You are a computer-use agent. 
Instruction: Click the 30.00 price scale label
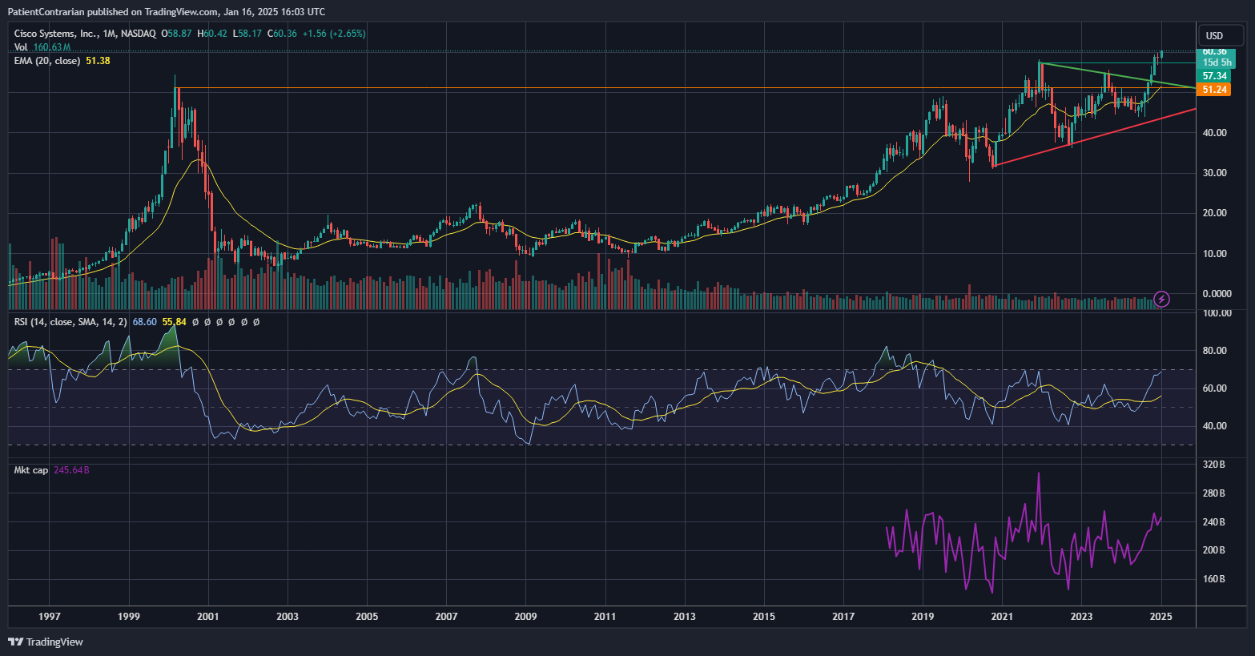pos(1215,173)
